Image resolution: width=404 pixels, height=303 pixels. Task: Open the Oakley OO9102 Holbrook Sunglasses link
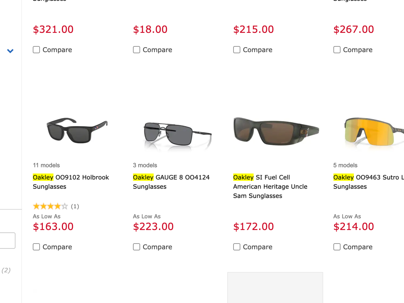tap(71, 182)
